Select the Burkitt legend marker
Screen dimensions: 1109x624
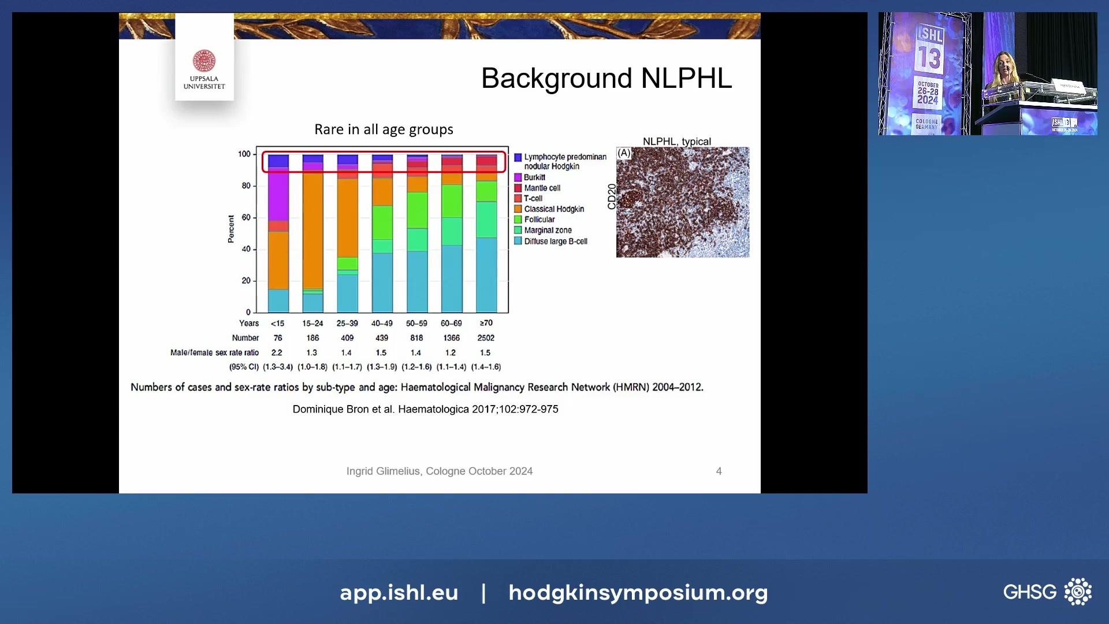518,177
